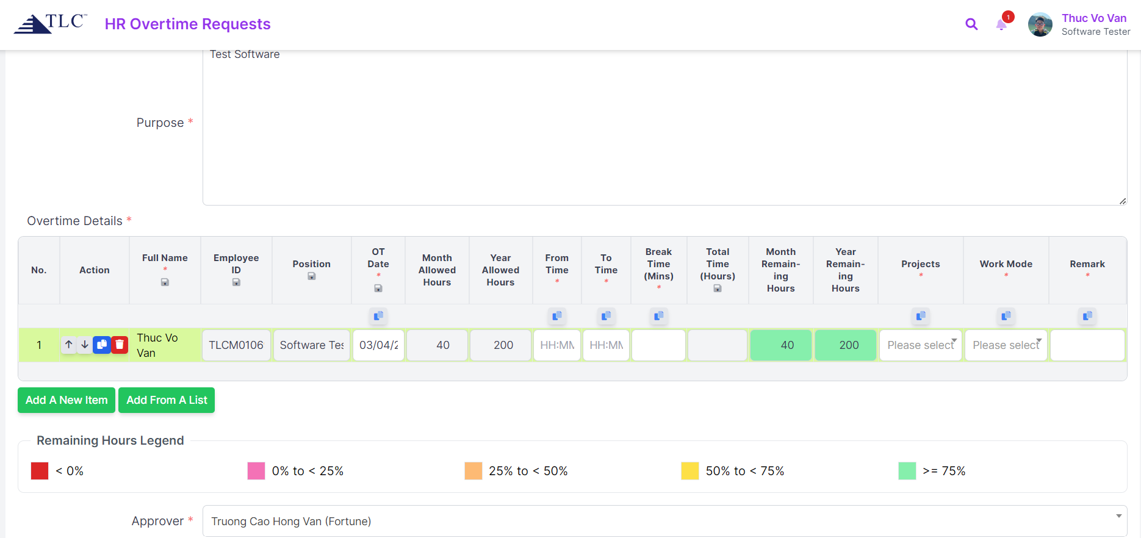Click the To Time input in row 1
Screen dimensions: 1141x538
click(606, 345)
